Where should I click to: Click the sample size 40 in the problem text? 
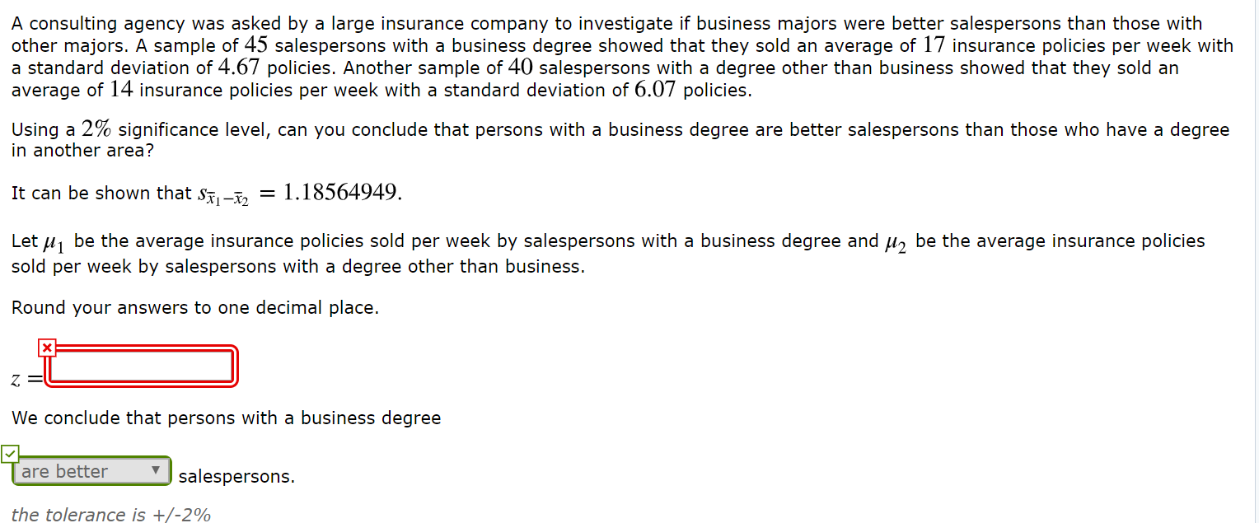(521, 68)
